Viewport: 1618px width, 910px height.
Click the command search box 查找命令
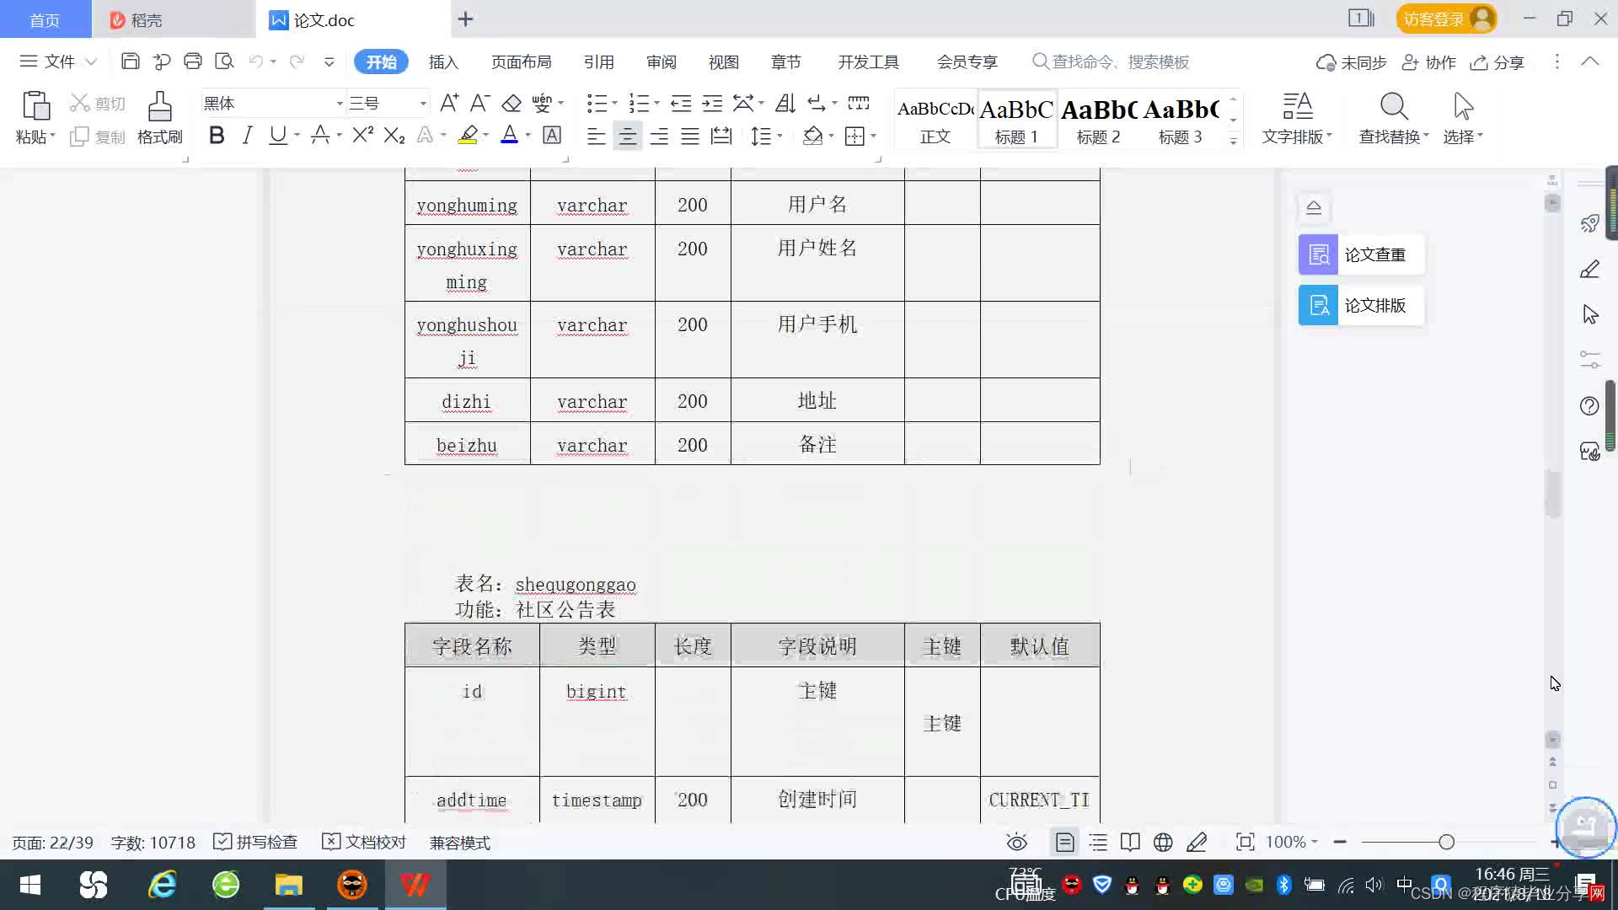click(1119, 62)
